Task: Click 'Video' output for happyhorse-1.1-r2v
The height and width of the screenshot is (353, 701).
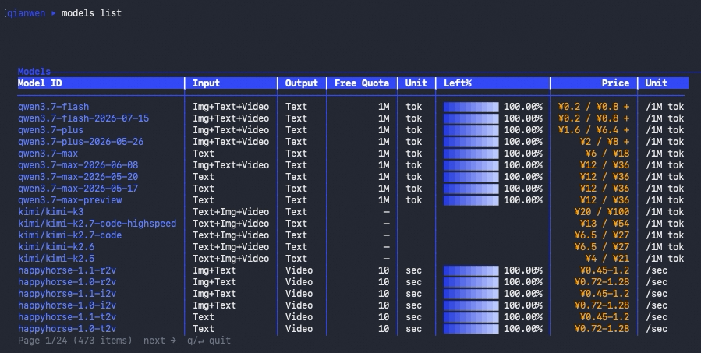Action: click(299, 270)
